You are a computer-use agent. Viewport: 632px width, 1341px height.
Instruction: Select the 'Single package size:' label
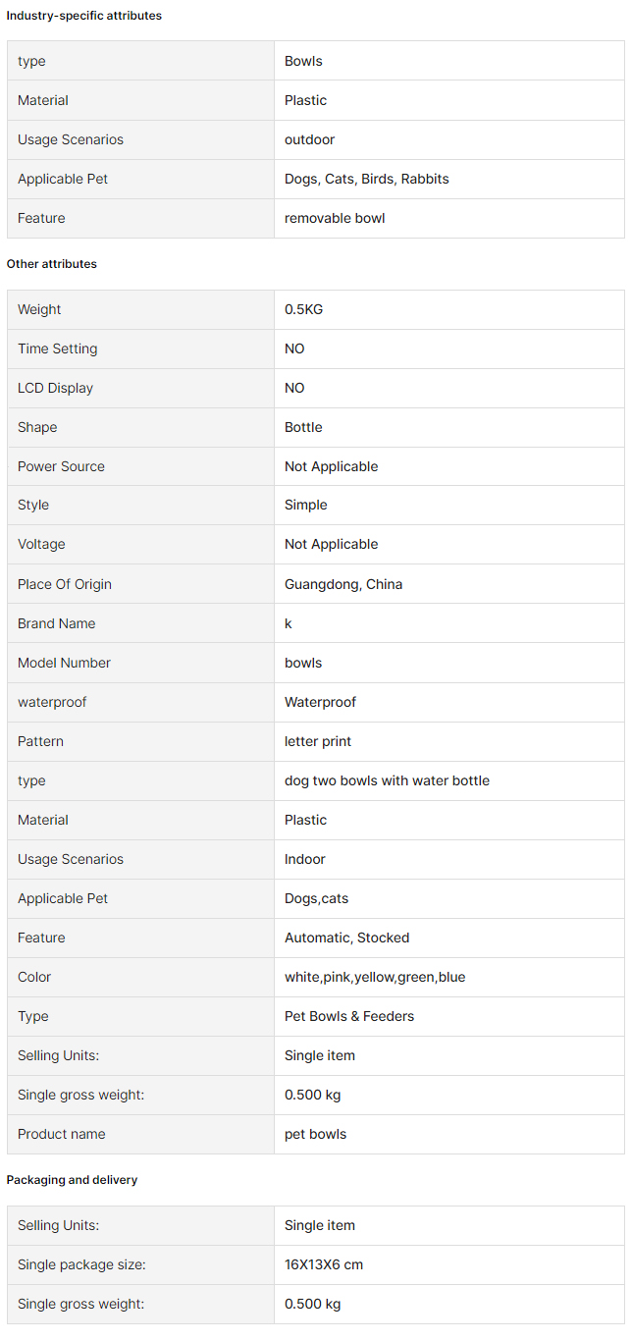pos(81,1264)
